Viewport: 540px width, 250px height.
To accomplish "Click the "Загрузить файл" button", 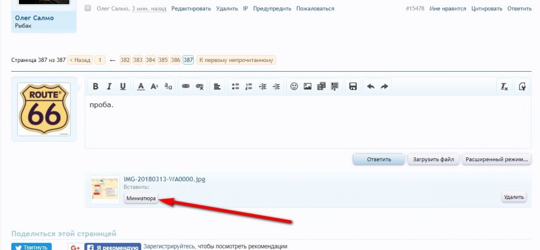I will click(434, 159).
